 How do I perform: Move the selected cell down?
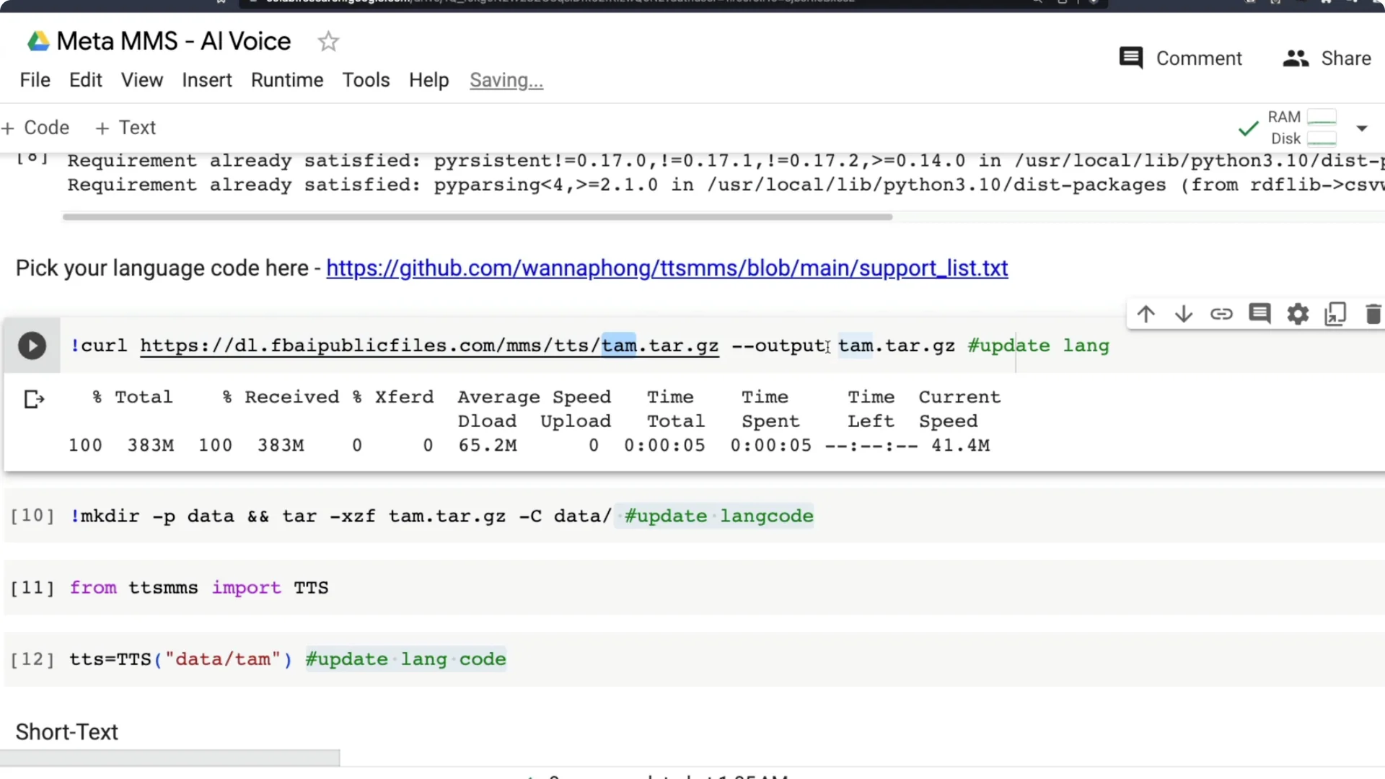(x=1184, y=314)
